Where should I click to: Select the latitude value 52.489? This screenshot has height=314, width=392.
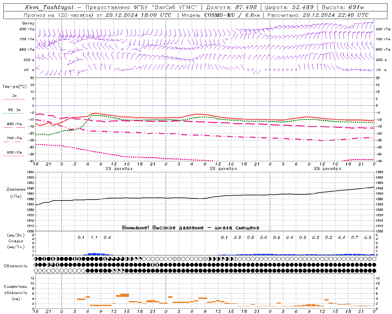coord(303,7)
